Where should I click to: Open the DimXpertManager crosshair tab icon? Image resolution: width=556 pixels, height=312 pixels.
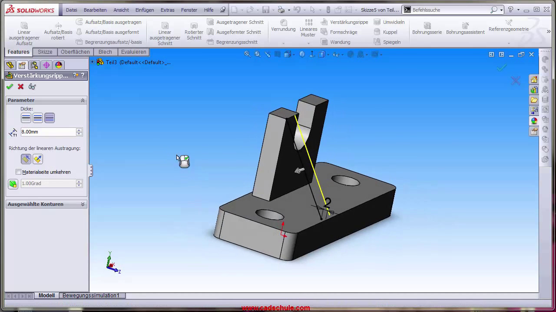coord(46,65)
